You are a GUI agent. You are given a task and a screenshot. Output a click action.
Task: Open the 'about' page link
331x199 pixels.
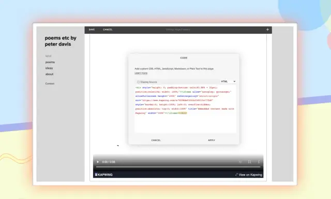click(49, 74)
